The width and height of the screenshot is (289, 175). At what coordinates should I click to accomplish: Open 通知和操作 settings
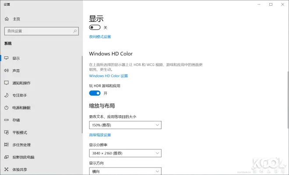pos(21,83)
